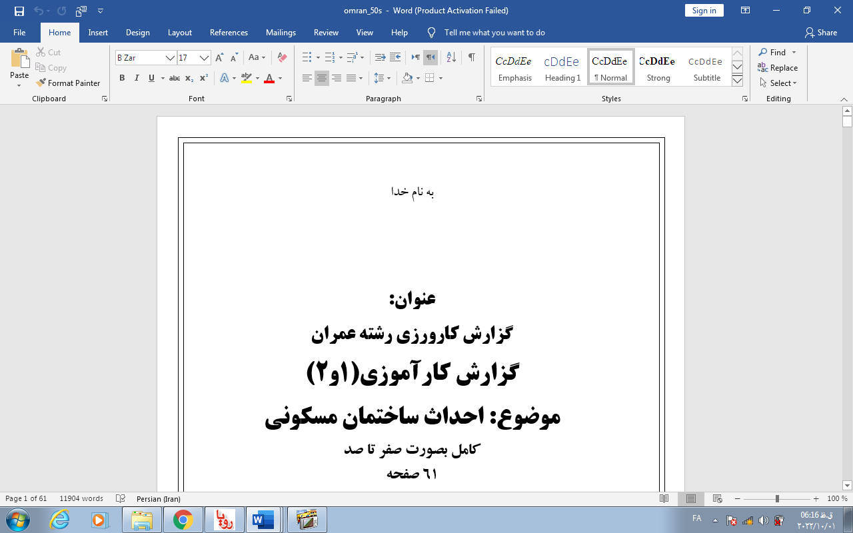This screenshot has width=853, height=533.
Task: Open the References ribbon tab
Action: pyautogui.click(x=229, y=33)
